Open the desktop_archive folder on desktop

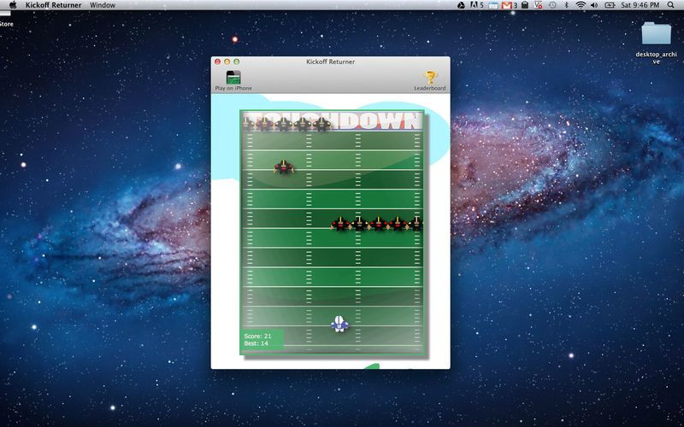point(656,43)
